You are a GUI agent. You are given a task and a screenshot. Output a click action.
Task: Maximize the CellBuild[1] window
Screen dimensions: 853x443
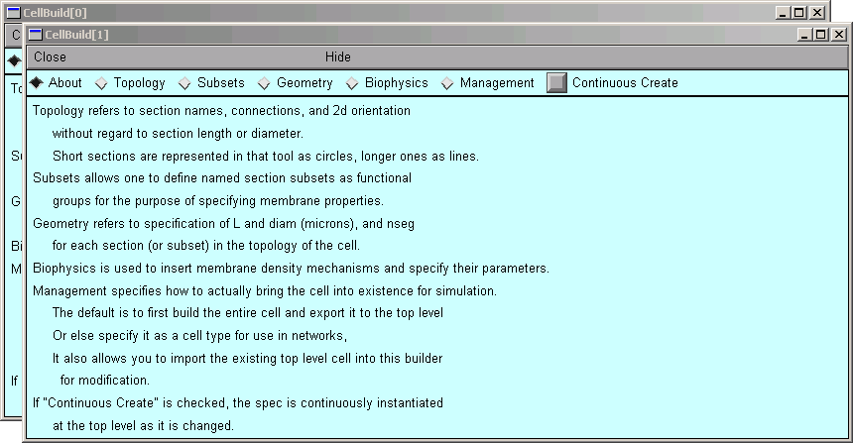pos(820,35)
